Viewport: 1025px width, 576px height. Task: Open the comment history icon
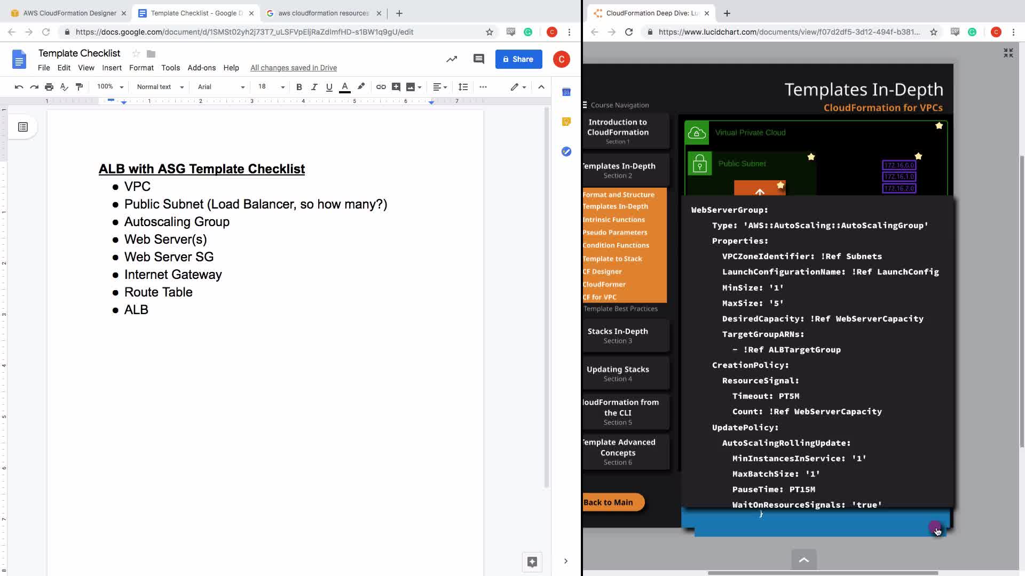click(x=478, y=59)
